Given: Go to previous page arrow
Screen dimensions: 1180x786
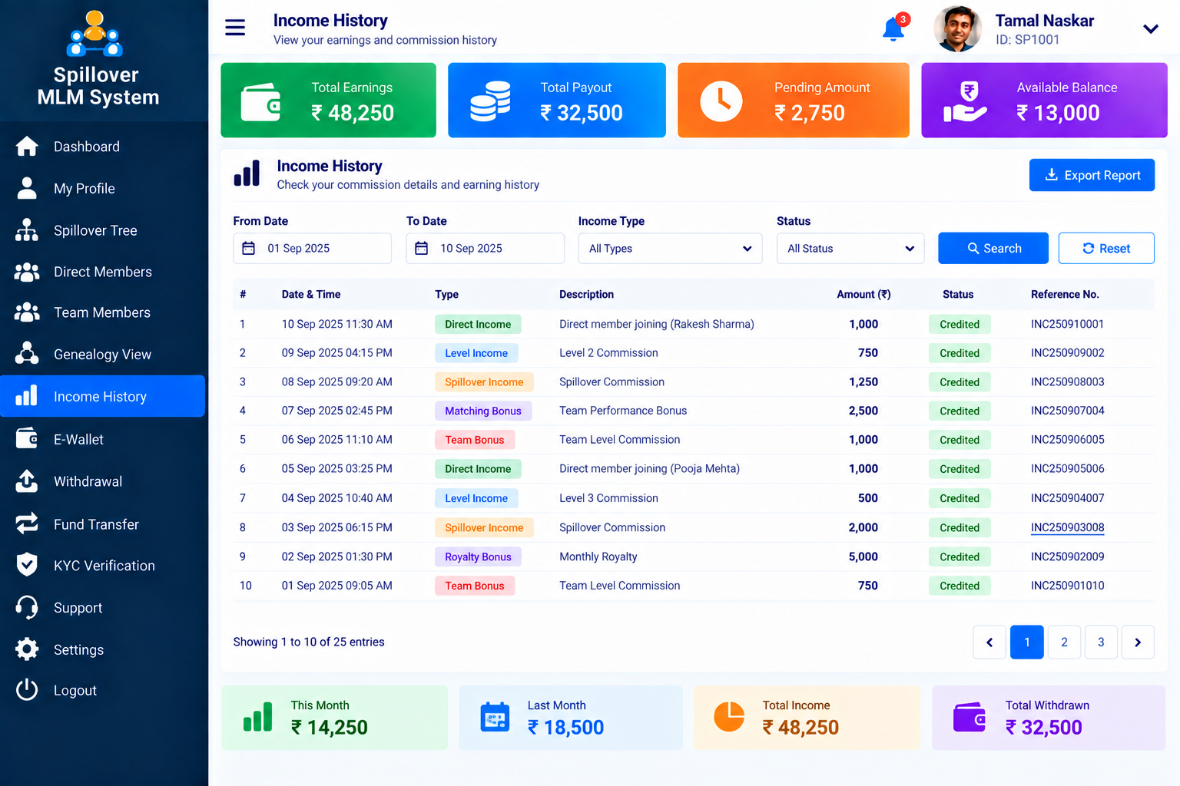Looking at the screenshot, I should click(989, 642).
